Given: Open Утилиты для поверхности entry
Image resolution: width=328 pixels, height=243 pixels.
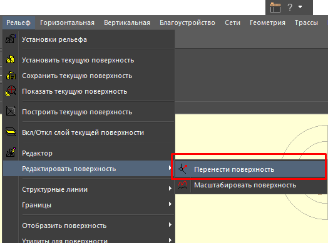Looking at the screenshot, I should (x=89, y=239).
